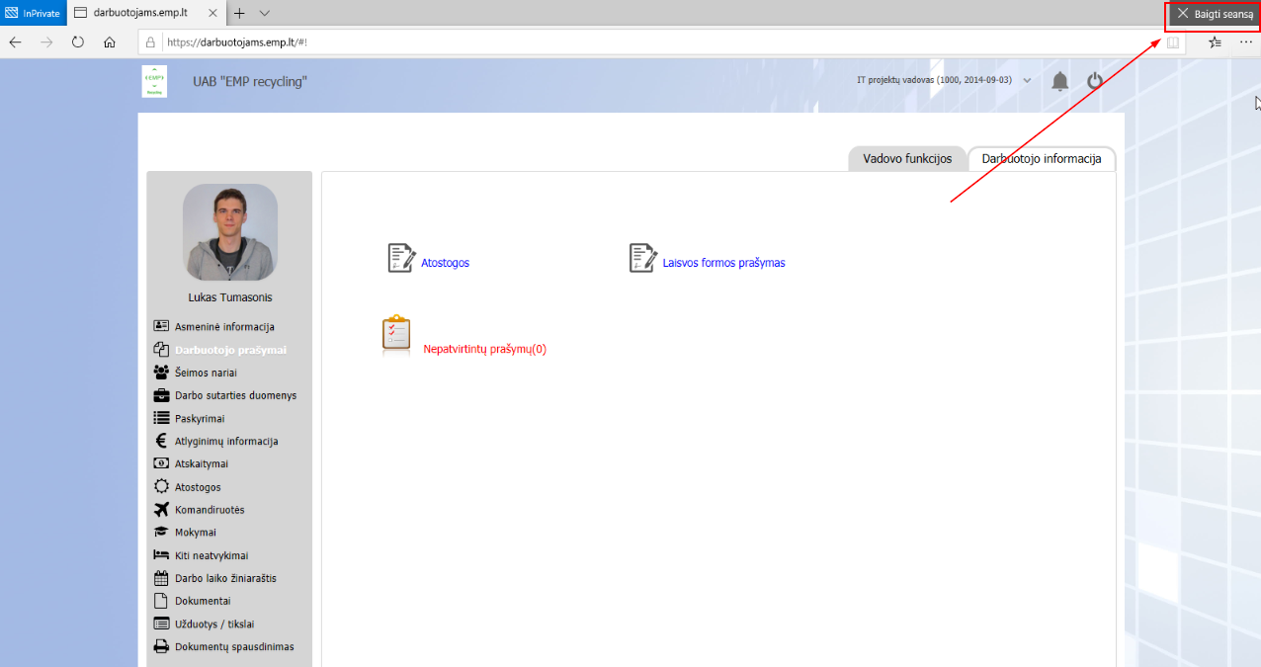Screen dimensions: 1261x667
Task: Click the banknote icon beside Atskaitymai
Action: click(161, 463)
